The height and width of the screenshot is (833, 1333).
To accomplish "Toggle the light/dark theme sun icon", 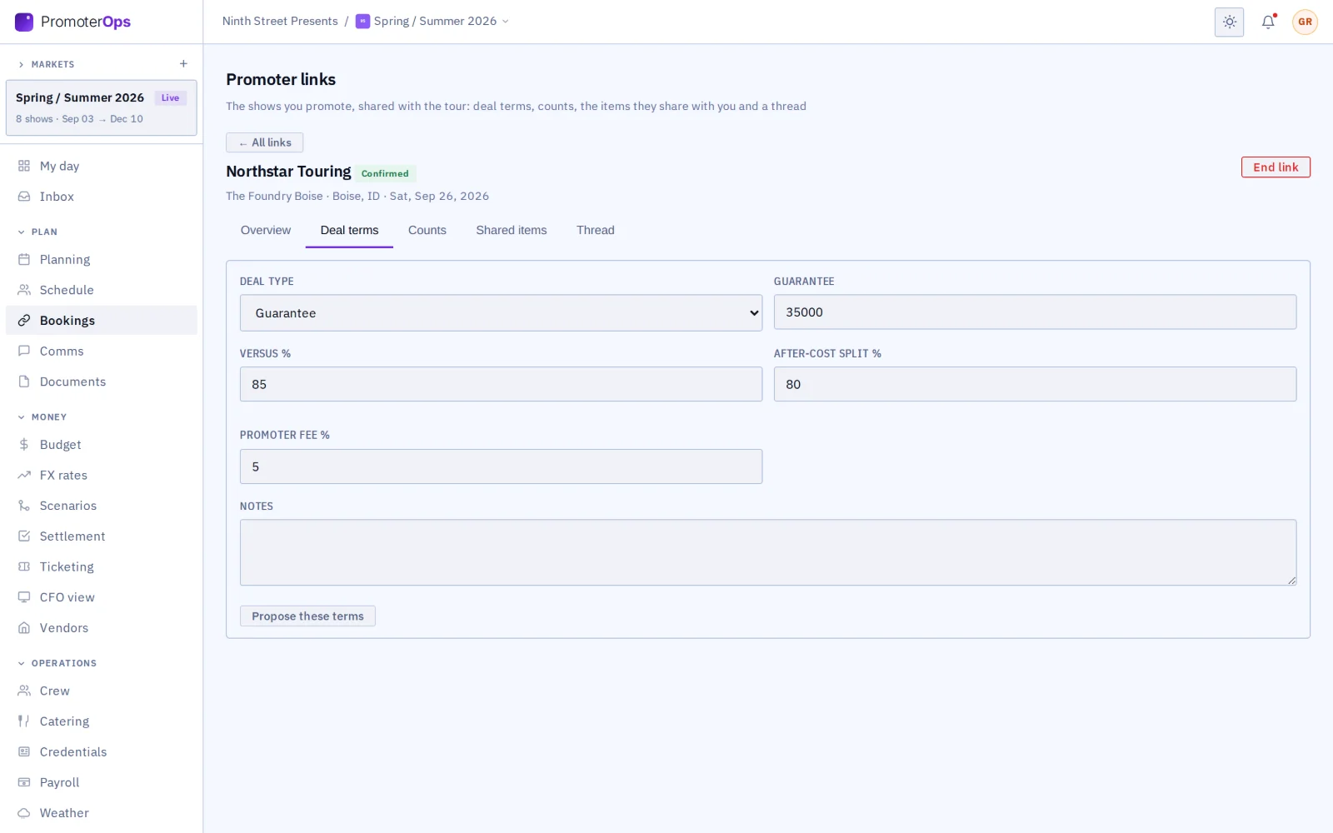I will coord(1229,22).
